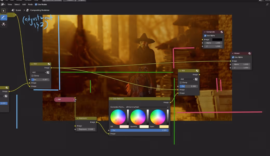Viewport: 270px width, 156px height.
Task: Click the Exposure value field showing 0.100
Action: (87, 129)
